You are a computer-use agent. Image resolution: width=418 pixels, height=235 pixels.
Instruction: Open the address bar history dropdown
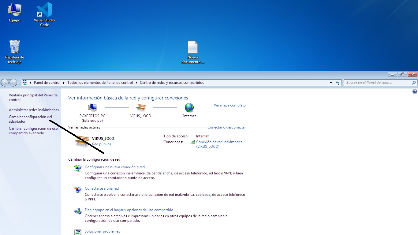(x=330, y=82)
